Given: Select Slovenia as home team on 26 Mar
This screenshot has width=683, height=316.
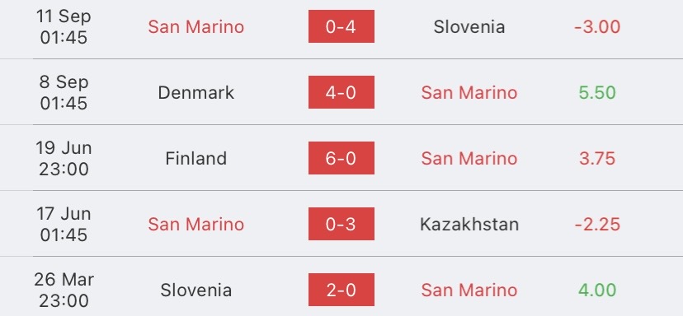Looking at the screenshot, I should tap(196, 290).
